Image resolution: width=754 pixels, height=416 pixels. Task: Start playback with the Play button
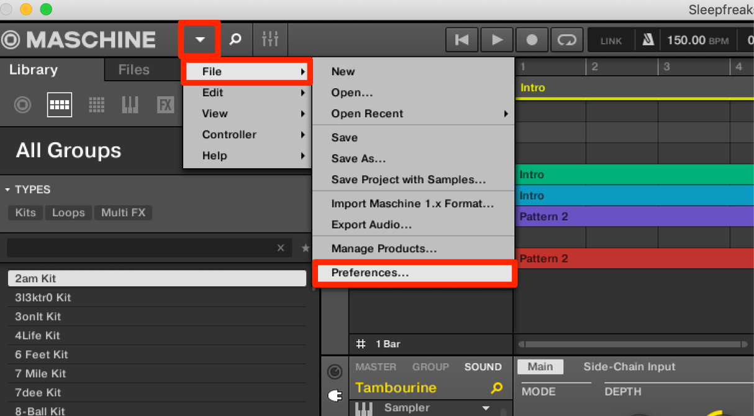(x=497, y=40)
